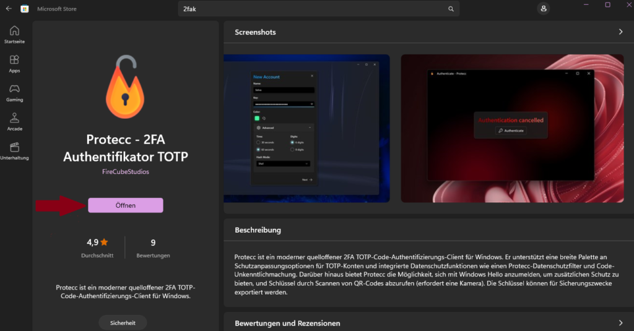Minimize the Microsoft Store window
634x331 pixels.
586,5
